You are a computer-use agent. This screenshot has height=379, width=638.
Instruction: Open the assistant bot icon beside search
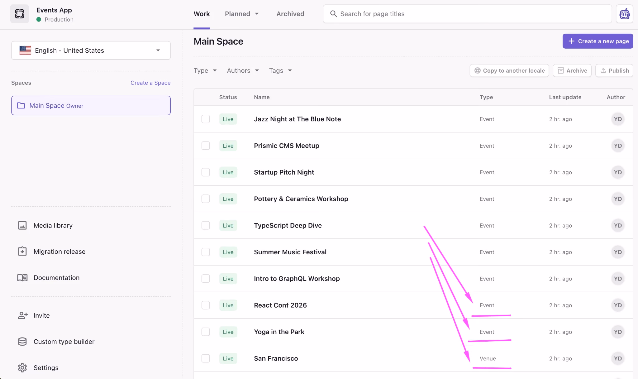[625, 14]
